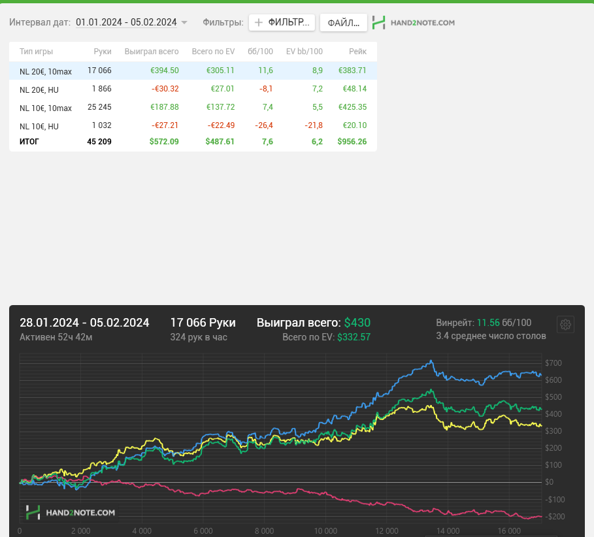Click the Винрейт 11.56 бб/100 text
Viewport: 594px width, 537px height.
click(x=484, y=323)
